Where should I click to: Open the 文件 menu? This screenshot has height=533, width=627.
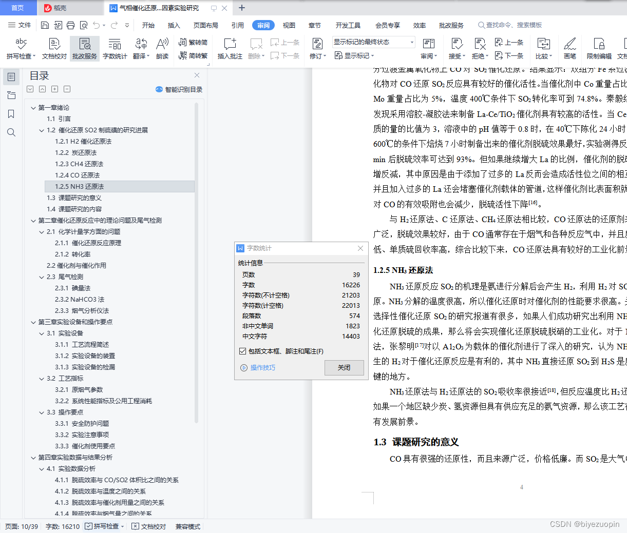[20, 25]
